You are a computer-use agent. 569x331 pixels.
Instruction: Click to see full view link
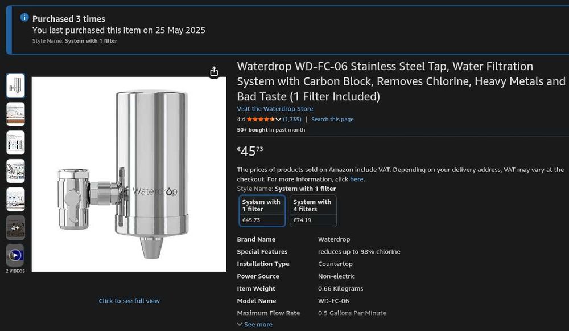129,301
